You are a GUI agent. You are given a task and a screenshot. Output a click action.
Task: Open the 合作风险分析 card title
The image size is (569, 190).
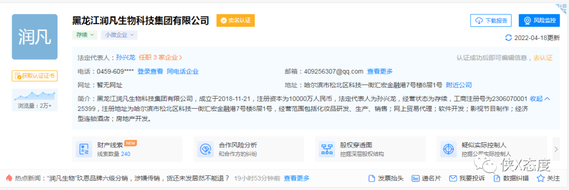click(238, 145)
